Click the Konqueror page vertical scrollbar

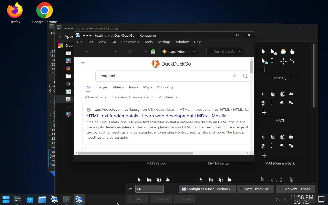pyautogui.click(x=252, y=67)
